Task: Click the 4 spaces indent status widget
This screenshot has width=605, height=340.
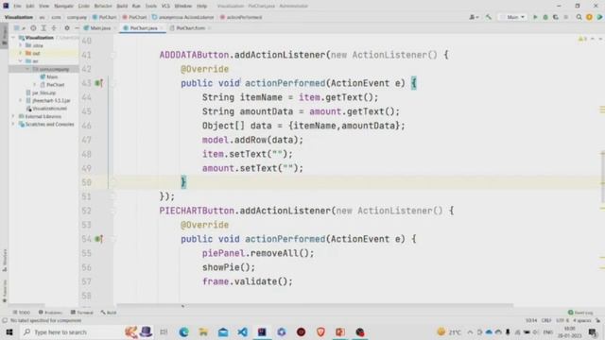Action: [x=582, y=320]
